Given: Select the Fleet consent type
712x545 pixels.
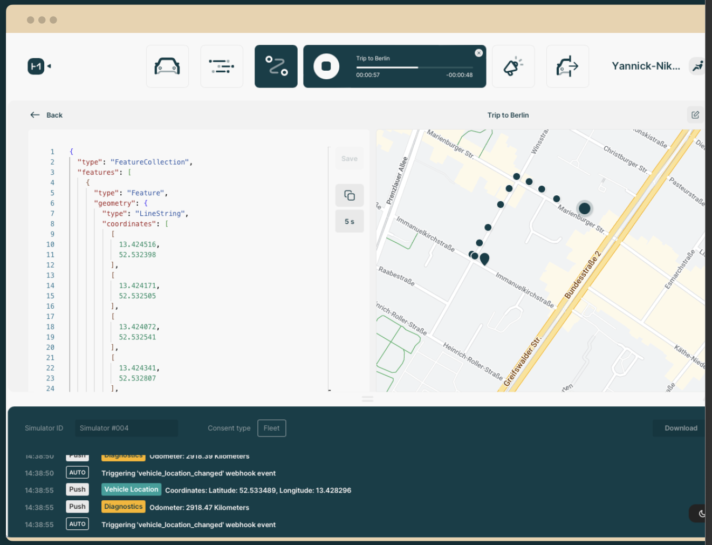Looking at the screenshot, I should coord(272,428).
